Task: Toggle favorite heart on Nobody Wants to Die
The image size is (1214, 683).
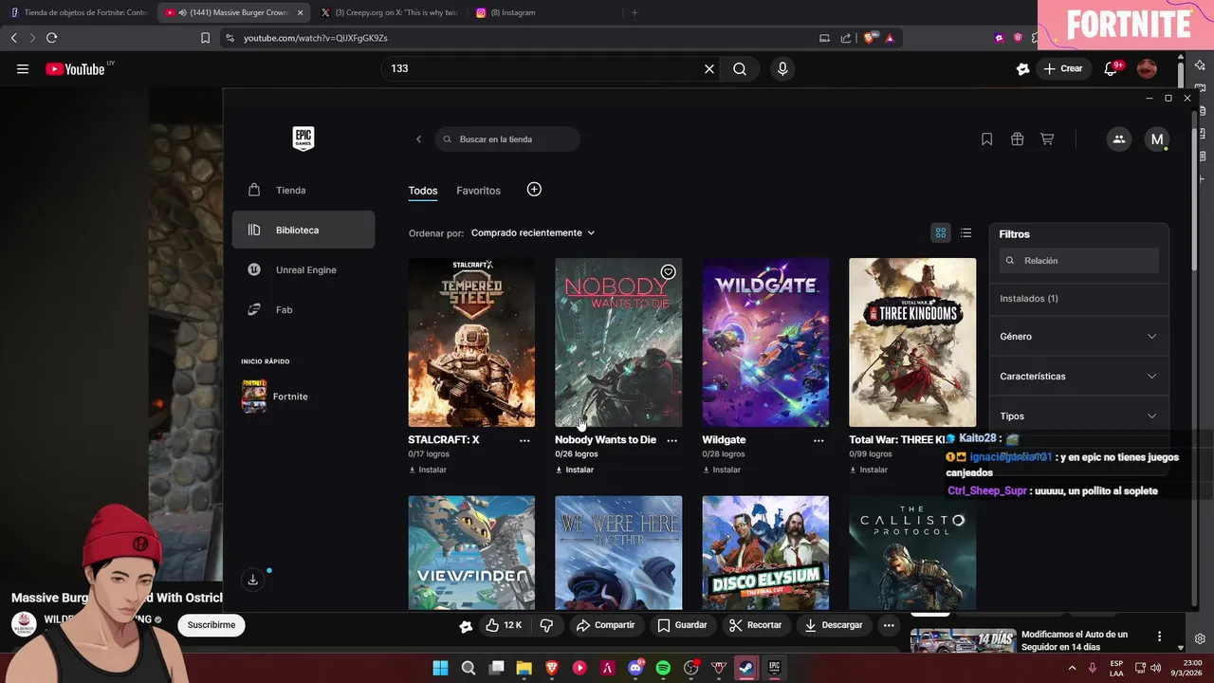Action: pyautogui.click(x=668, y=272)
